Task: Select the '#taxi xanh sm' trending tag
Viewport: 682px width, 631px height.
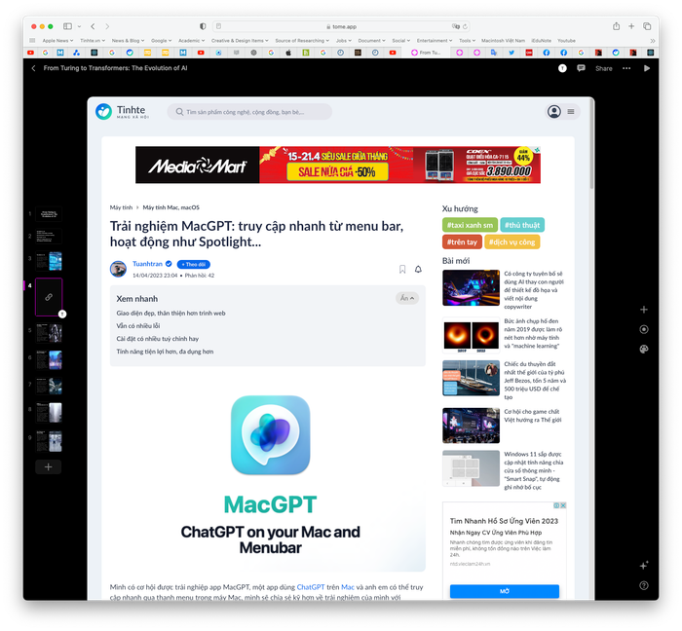Action: [x=470, y=225]
